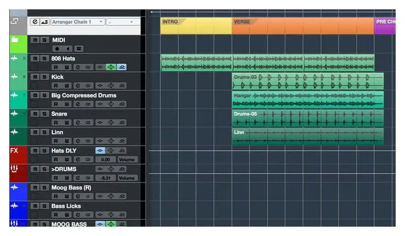This screenshot has width=405, height=236.
Task: Click the >DRUMS group track mixer icon
Action: 14,169
